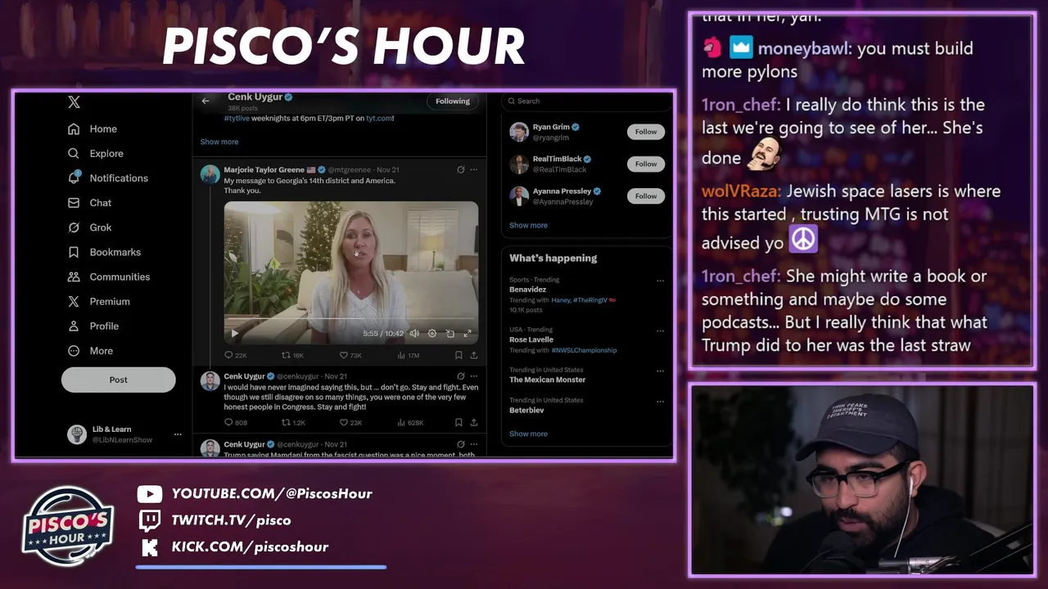The height and width of the screenshot is (589, 1048).
Task: Click the Post button
Action: 119,380
